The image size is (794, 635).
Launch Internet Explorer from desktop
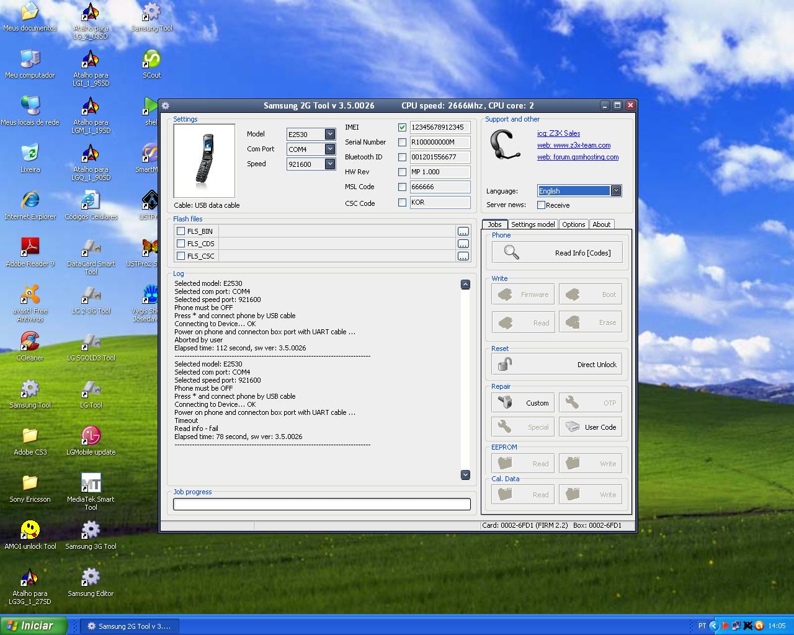click(30, 205)
